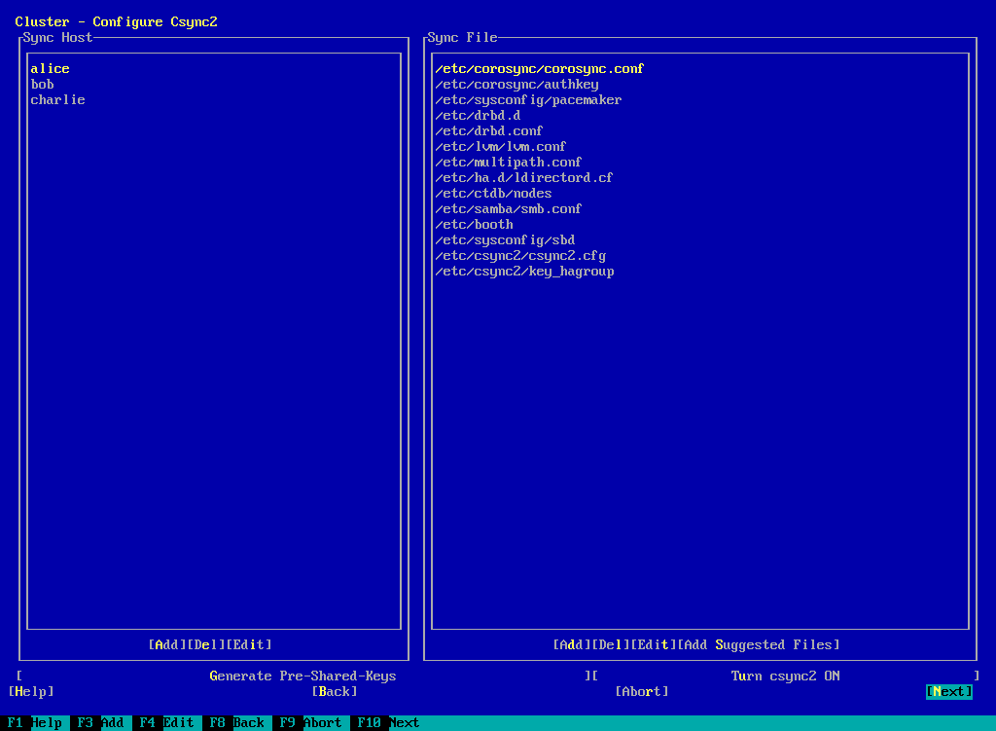The width and height of the screenshot is (996, 731).
Task: Select host alice in Sync Host list
Action: point(51,69)
